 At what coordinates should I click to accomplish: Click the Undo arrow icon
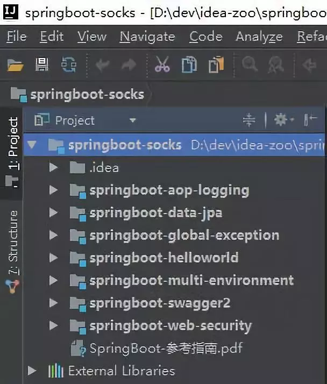coord(103,65)
